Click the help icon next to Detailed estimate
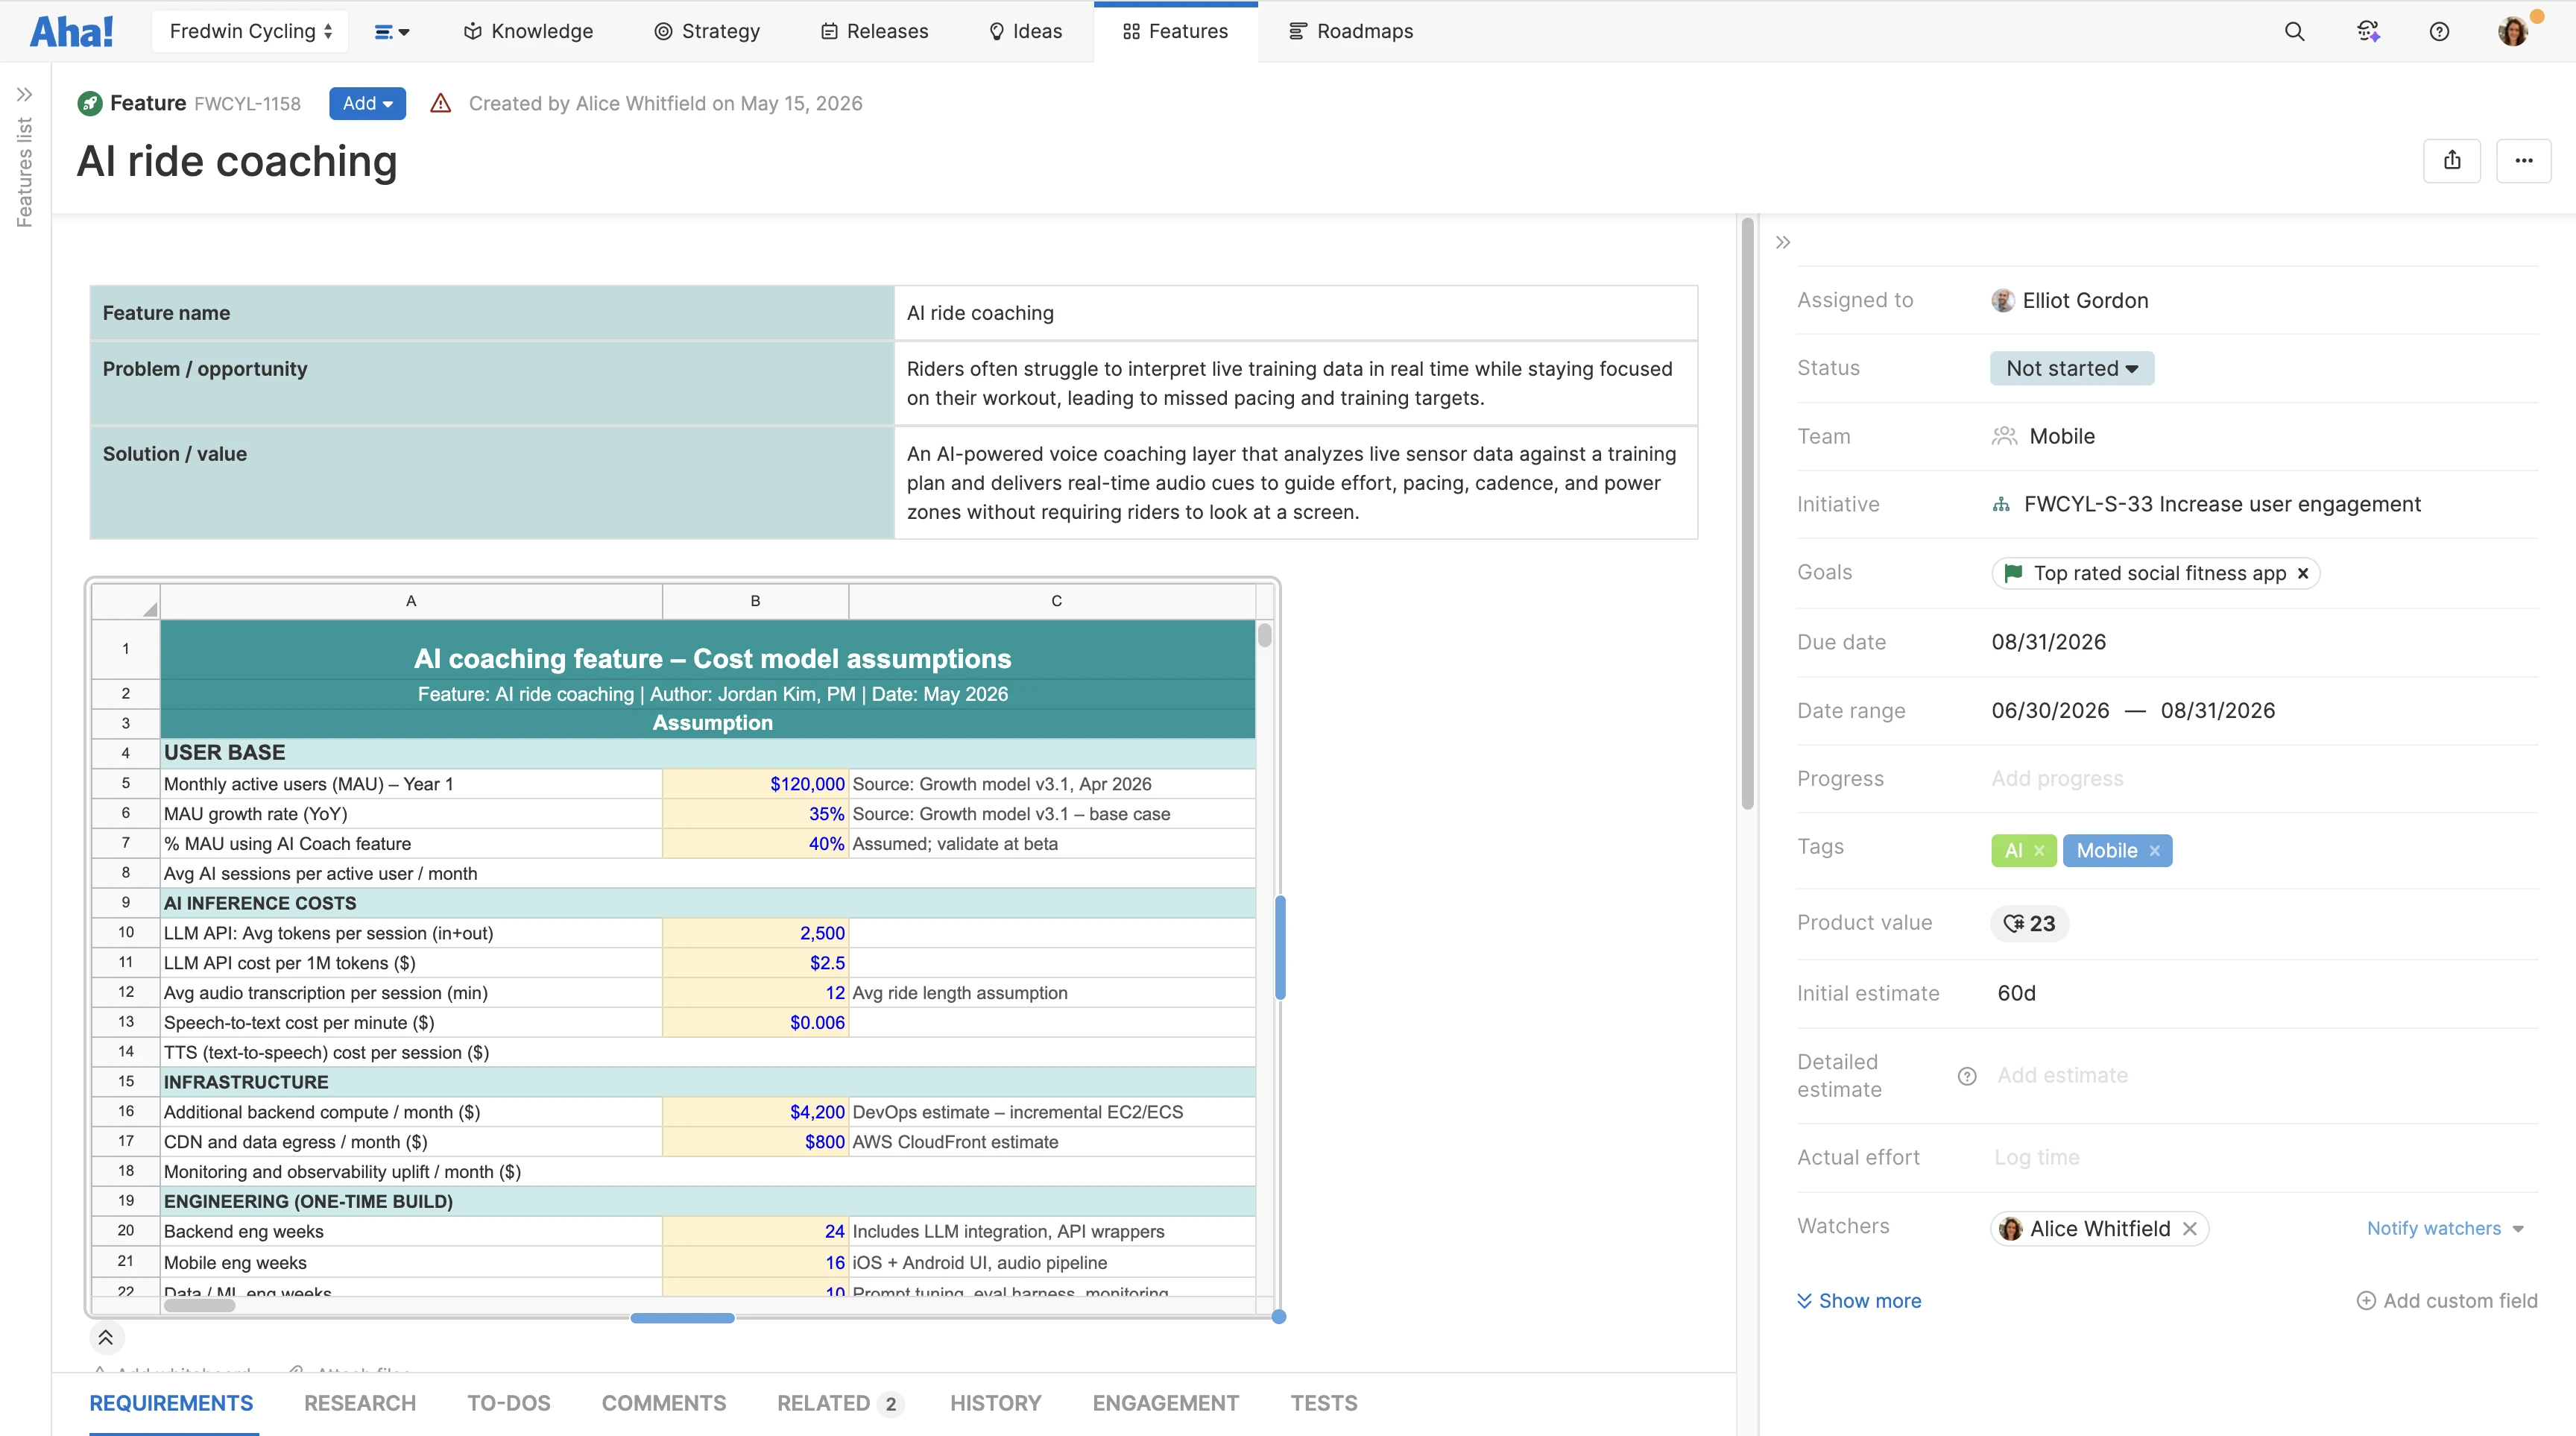2576x1436 pixels. point(1967,1076)
